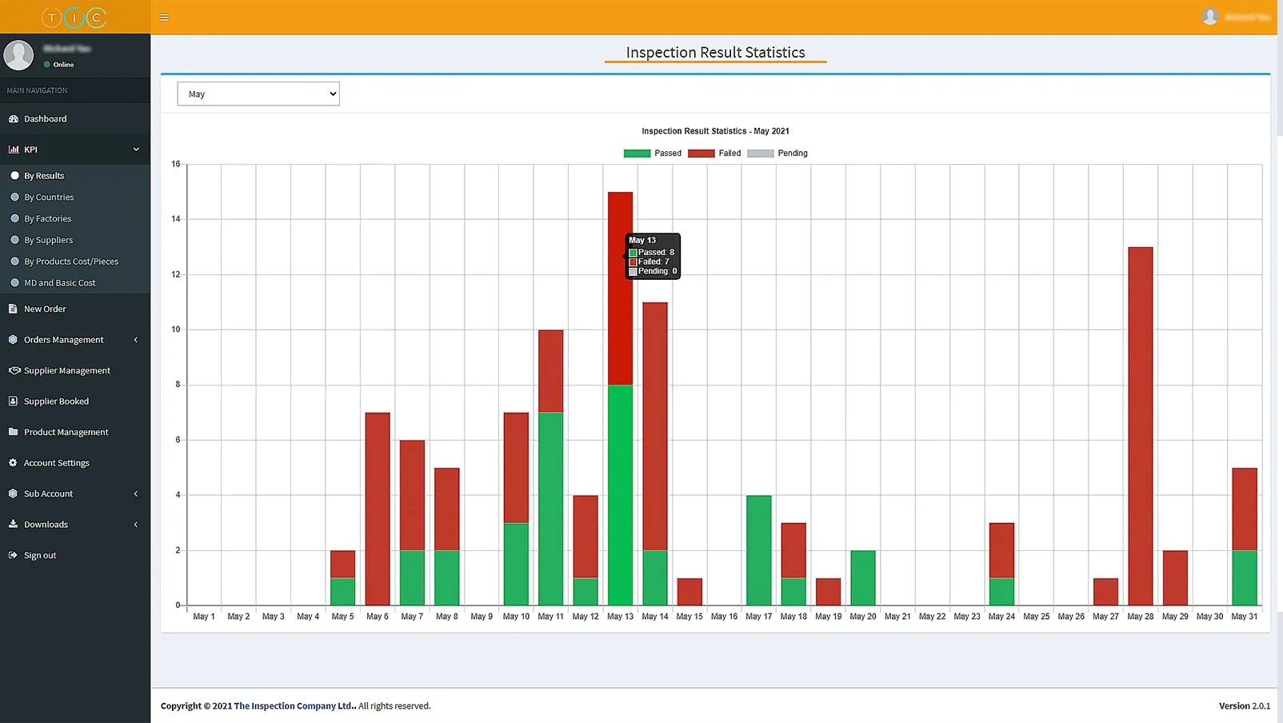
Task: Open Account Settings gear icon
Action: 13,462
